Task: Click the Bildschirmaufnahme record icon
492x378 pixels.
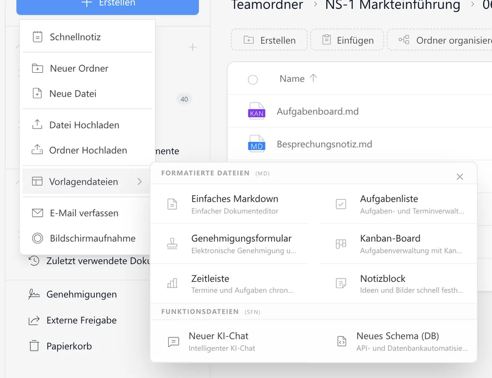Action: [37, 238]
